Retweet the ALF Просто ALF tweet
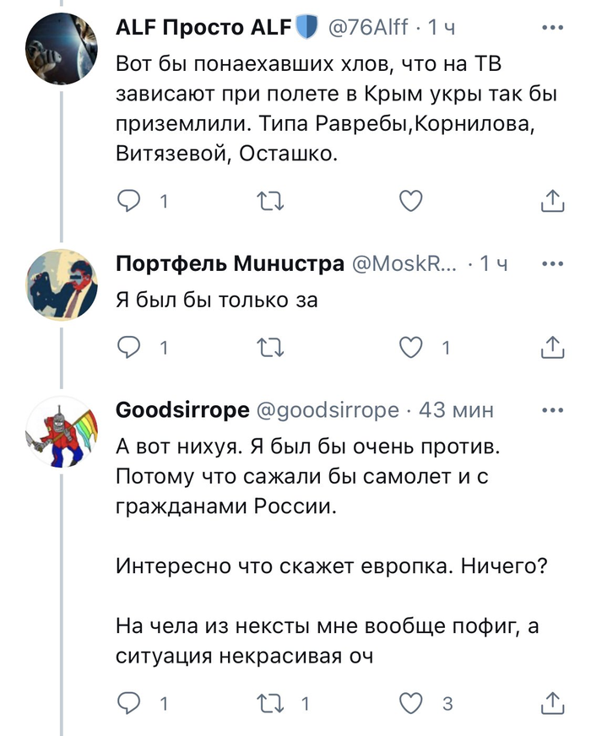Image resolution: width=591 pixels, height=736 pixels. pyautogui.click(x=271, y=201)
